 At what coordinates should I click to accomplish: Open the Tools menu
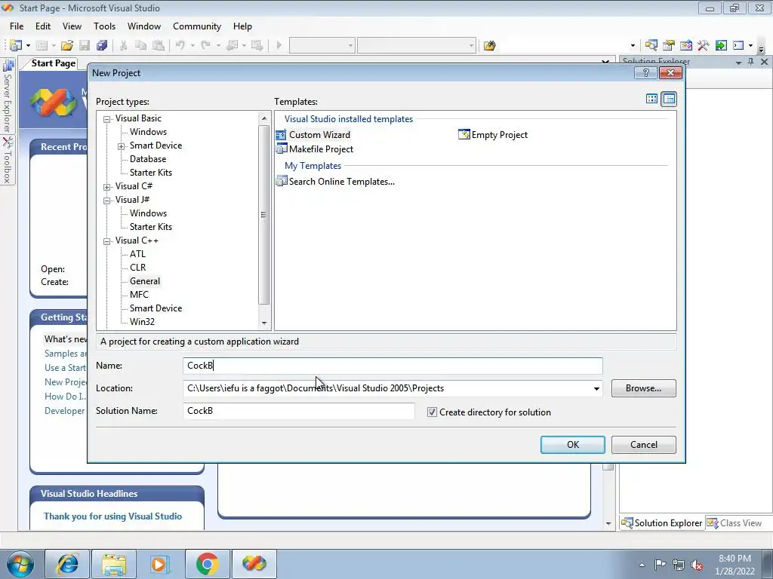pyautogui.click(x=104, y=26)
